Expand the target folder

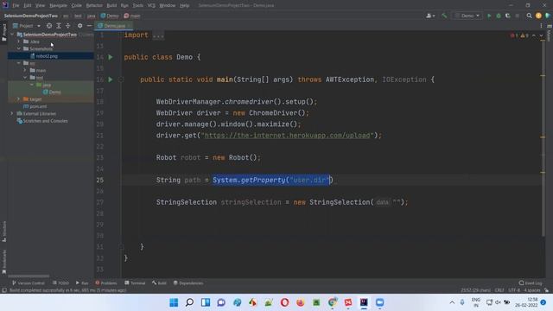[x=19, y=99]
